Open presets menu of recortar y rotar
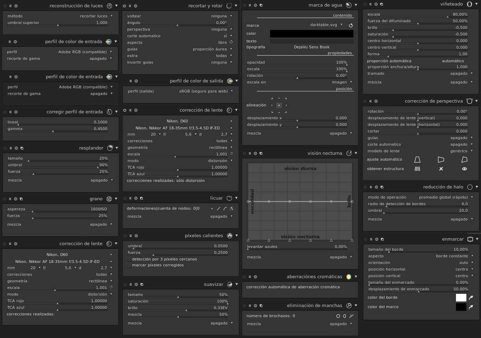The height and width of the screenshot is (338, 481). (x=130, y=6)
